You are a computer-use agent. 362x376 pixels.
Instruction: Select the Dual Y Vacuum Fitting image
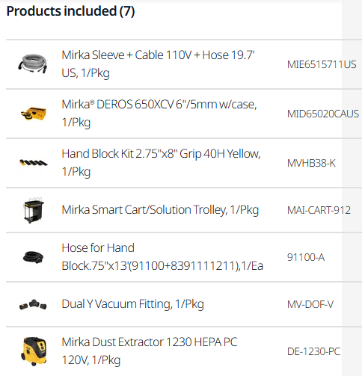(x=33, y=304)
